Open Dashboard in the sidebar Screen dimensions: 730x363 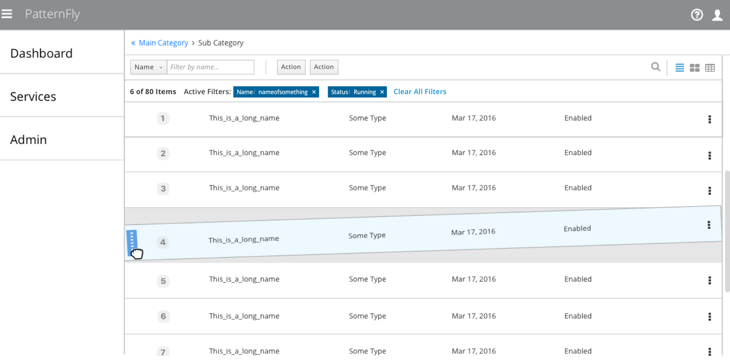pyautogui.click(x=41, y=53)
